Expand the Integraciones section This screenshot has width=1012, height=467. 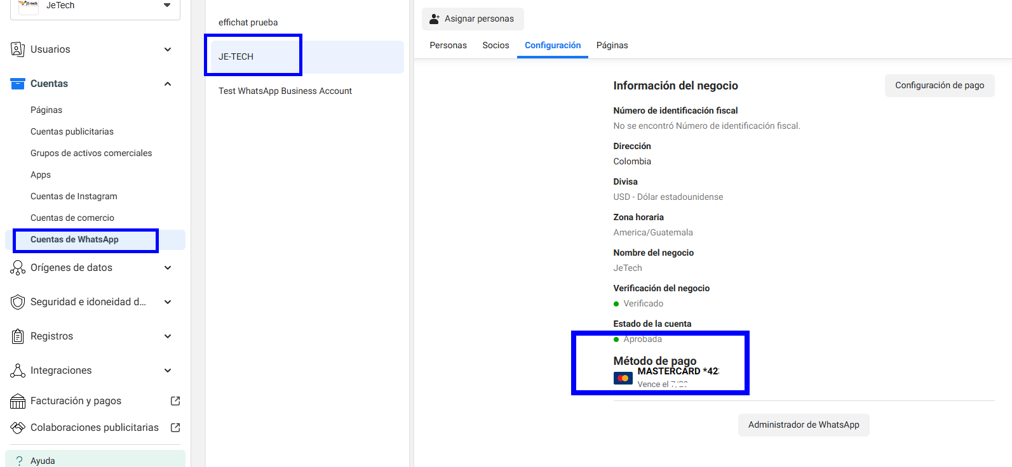pos(168,371)
